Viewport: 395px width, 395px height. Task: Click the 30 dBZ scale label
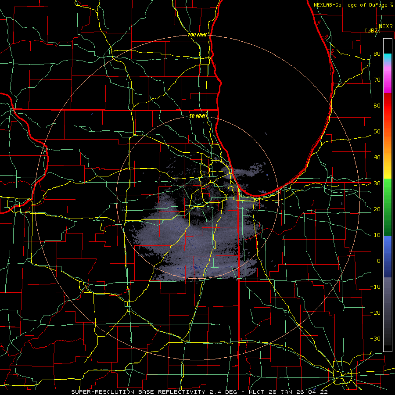click(377, 183)
